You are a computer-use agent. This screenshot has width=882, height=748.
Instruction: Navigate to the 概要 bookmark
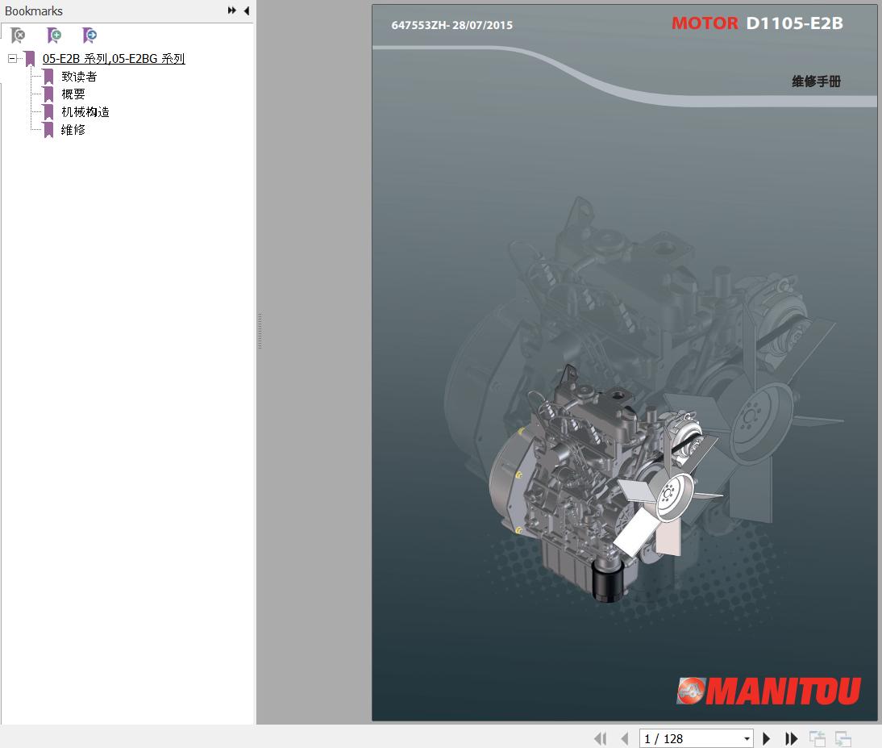coord(73,94)
